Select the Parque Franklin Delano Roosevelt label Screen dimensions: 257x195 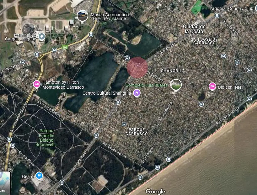click(x=47, y=138)
